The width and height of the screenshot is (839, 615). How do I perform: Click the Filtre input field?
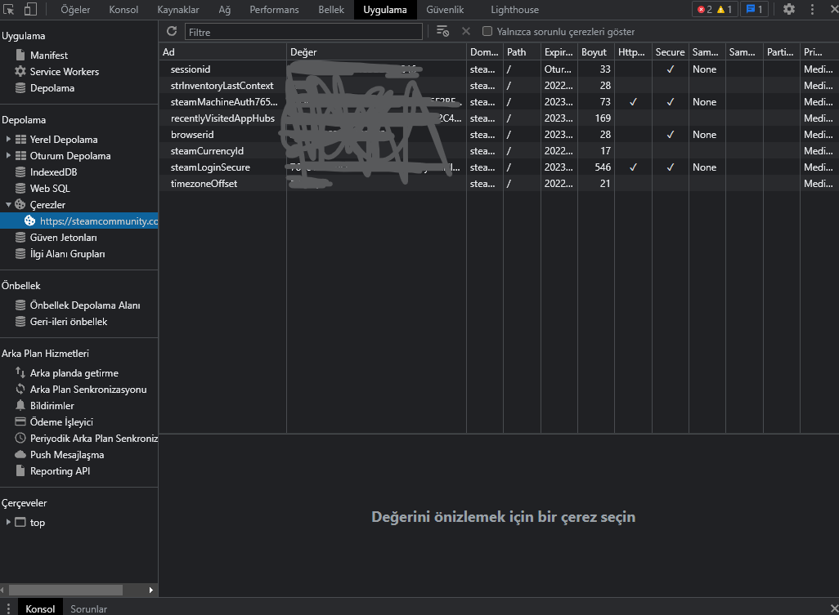click(303, 32)
